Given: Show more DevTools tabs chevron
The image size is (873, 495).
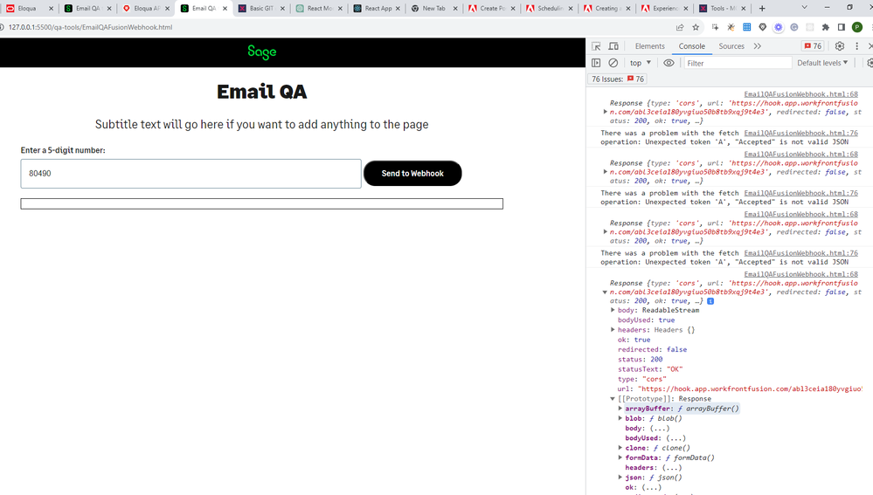Looking at the screenshot, I should [757, 46].
